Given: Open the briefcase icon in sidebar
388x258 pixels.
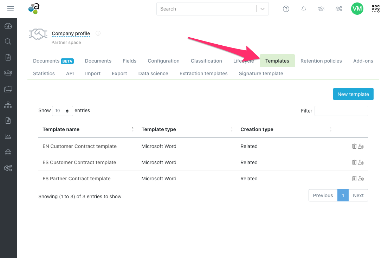Looking at the screenshot, I should [8, 152].
